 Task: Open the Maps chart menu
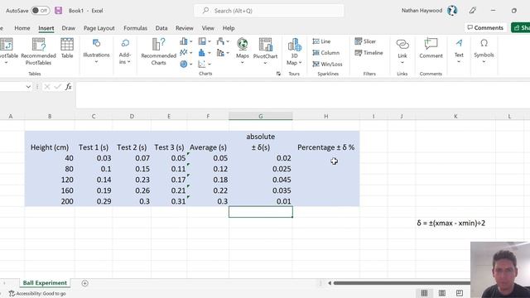(x=243, y=50)
